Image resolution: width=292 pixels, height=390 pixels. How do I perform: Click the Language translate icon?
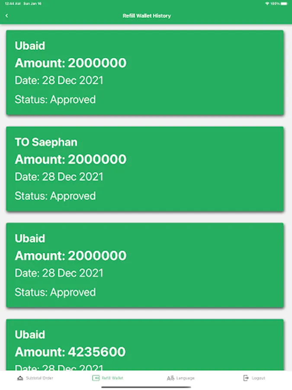[170, 378]
